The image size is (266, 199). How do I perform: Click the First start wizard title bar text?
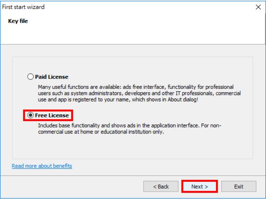pyautogui.click(x=23, y=7)
